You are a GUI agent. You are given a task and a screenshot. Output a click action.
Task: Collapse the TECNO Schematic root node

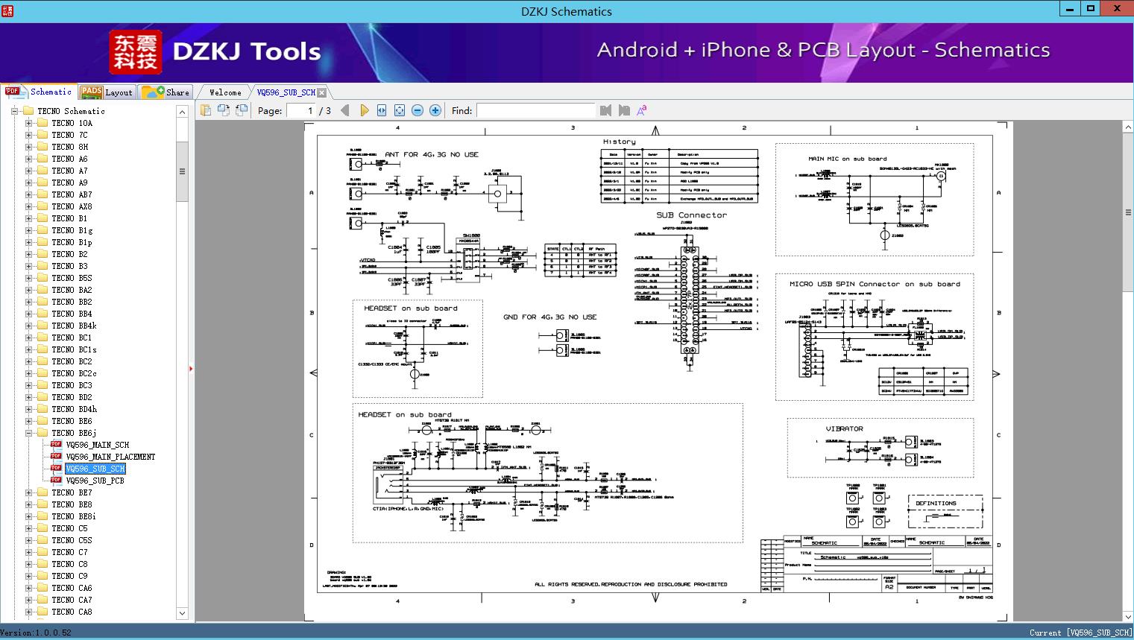pyautogui.click(x=15, y=111)
